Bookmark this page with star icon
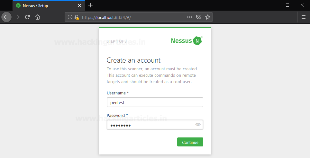This screenshot has width=310, height=158. coord(208,17)
